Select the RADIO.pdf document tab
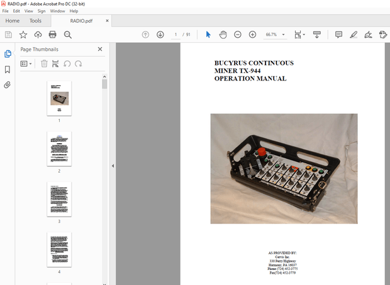This screenshot has width=390, height=285. (x=81, y=21)
